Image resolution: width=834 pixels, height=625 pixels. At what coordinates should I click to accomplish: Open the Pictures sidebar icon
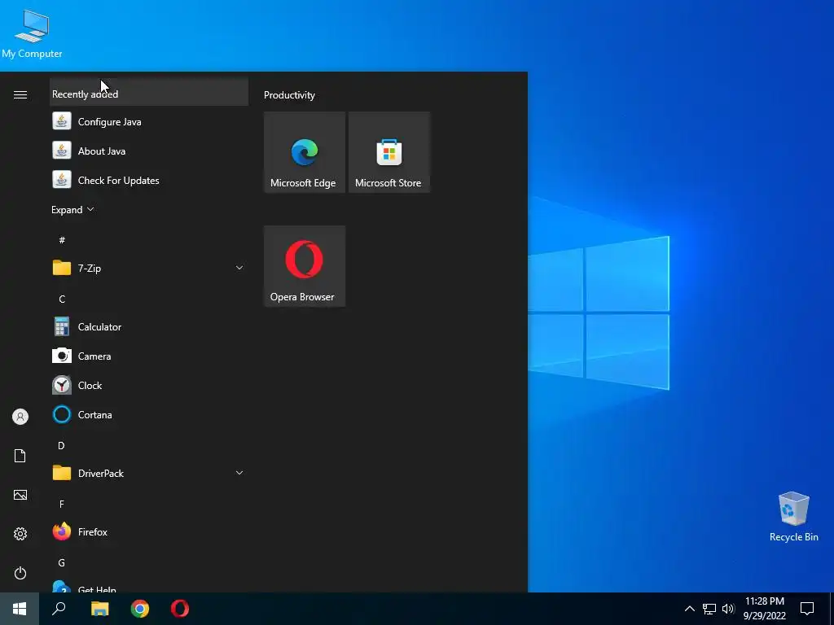(20, 495)
